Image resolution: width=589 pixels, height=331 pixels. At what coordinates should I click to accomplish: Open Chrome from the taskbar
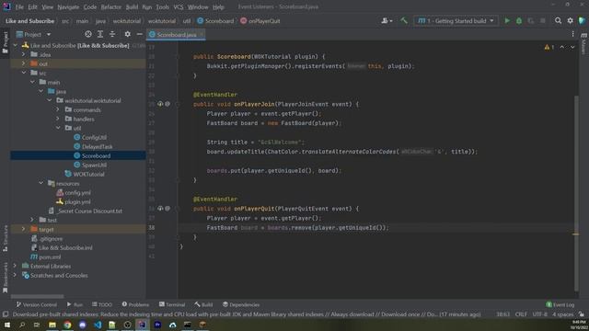click(67, 325)
